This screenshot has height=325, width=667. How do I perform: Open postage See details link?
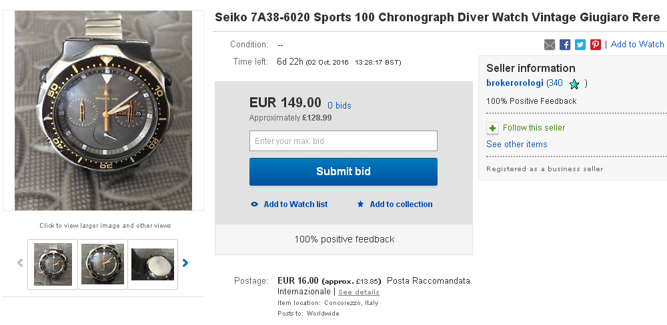[358, 292]
